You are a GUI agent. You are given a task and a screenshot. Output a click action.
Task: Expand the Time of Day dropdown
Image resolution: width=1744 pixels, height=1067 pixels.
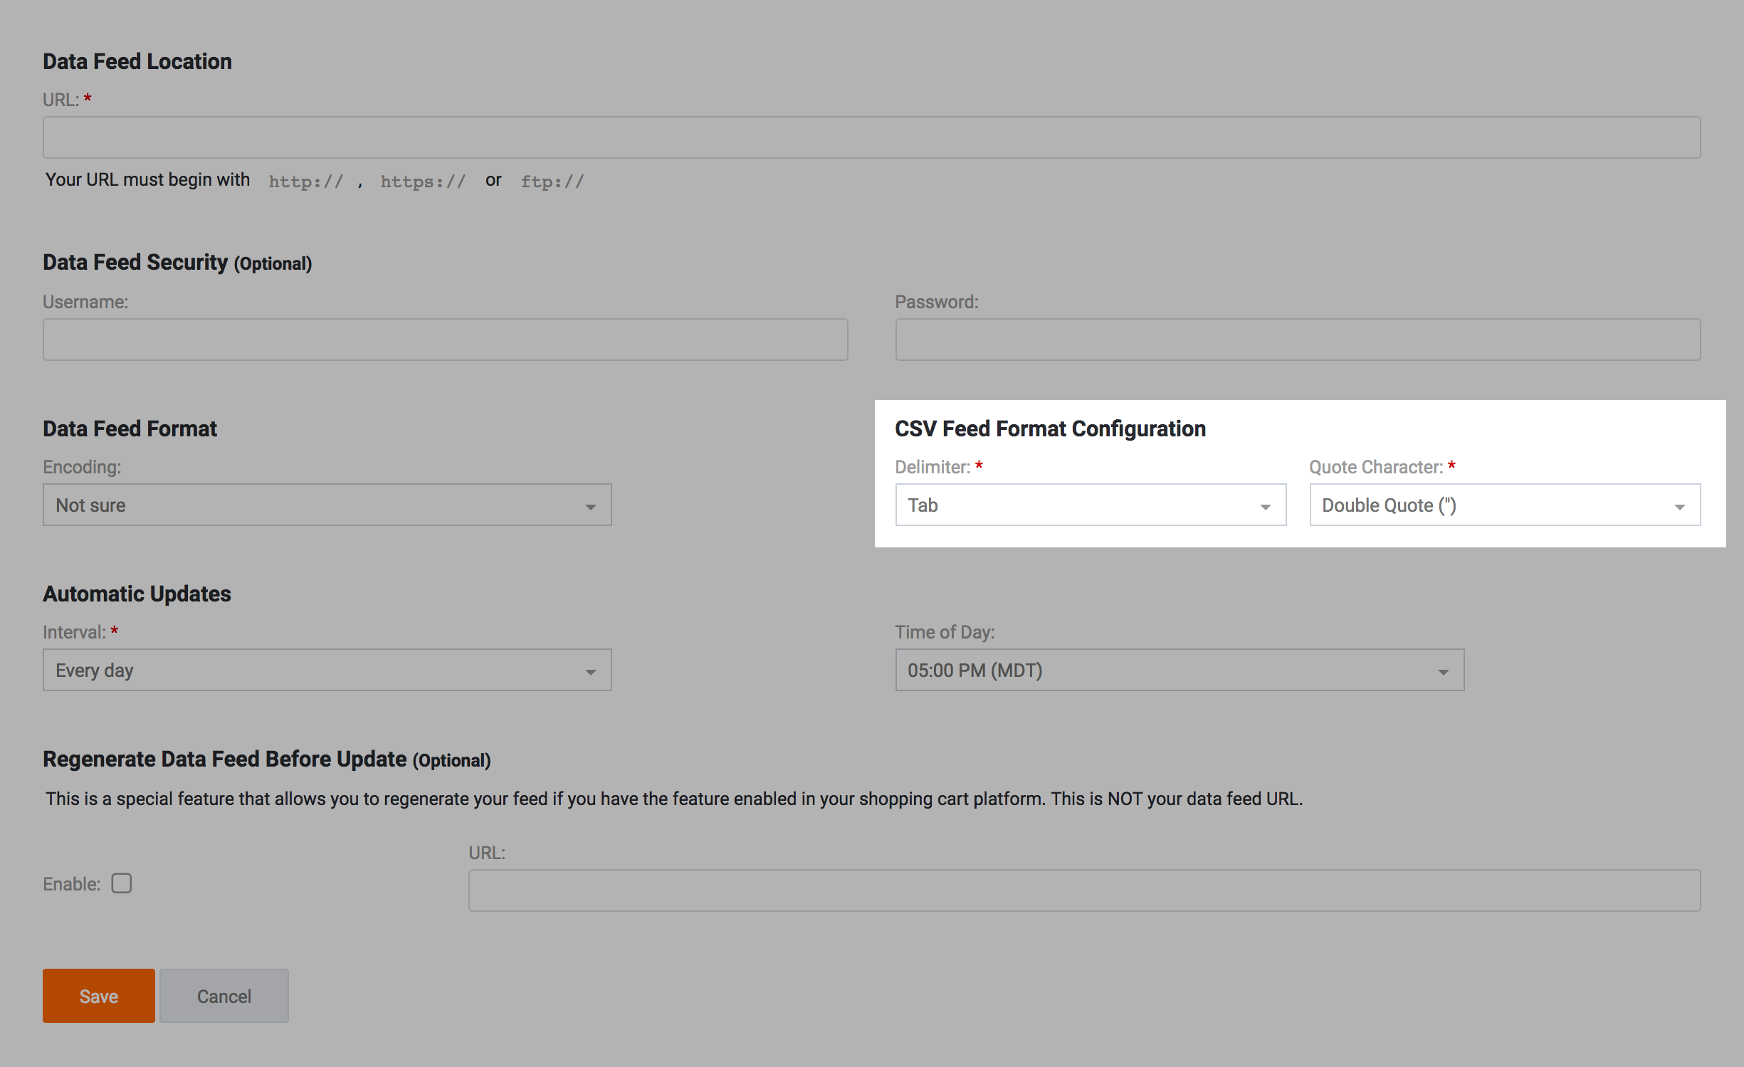click(1179, 671)
